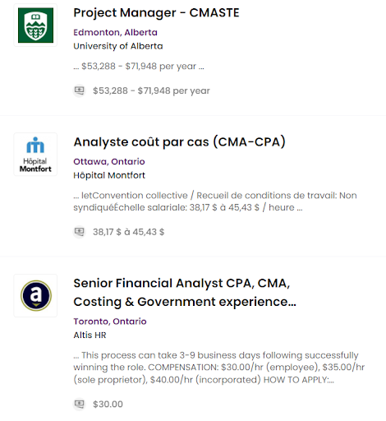Viewport: 386px width, 421px height.
Task: Open the Analyste coût par cas job title
Action: 179,142
